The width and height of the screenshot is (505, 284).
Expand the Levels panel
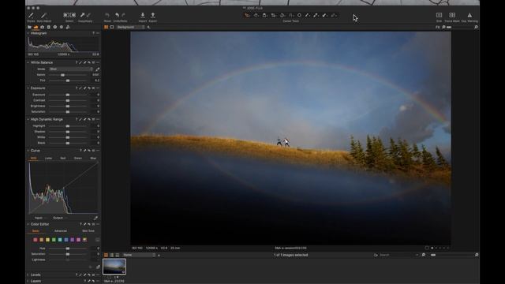click(x=28, y=275)
